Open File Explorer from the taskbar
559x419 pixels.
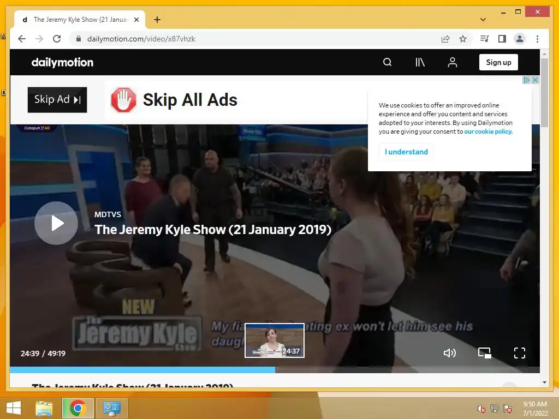(44, 408)
